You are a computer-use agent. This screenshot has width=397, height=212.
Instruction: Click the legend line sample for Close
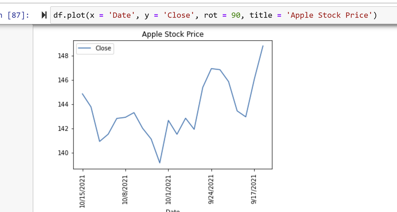84,48
